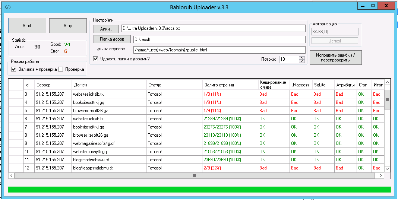
Task: Click the disabled Успех! button
Action: tap(335, 41)
